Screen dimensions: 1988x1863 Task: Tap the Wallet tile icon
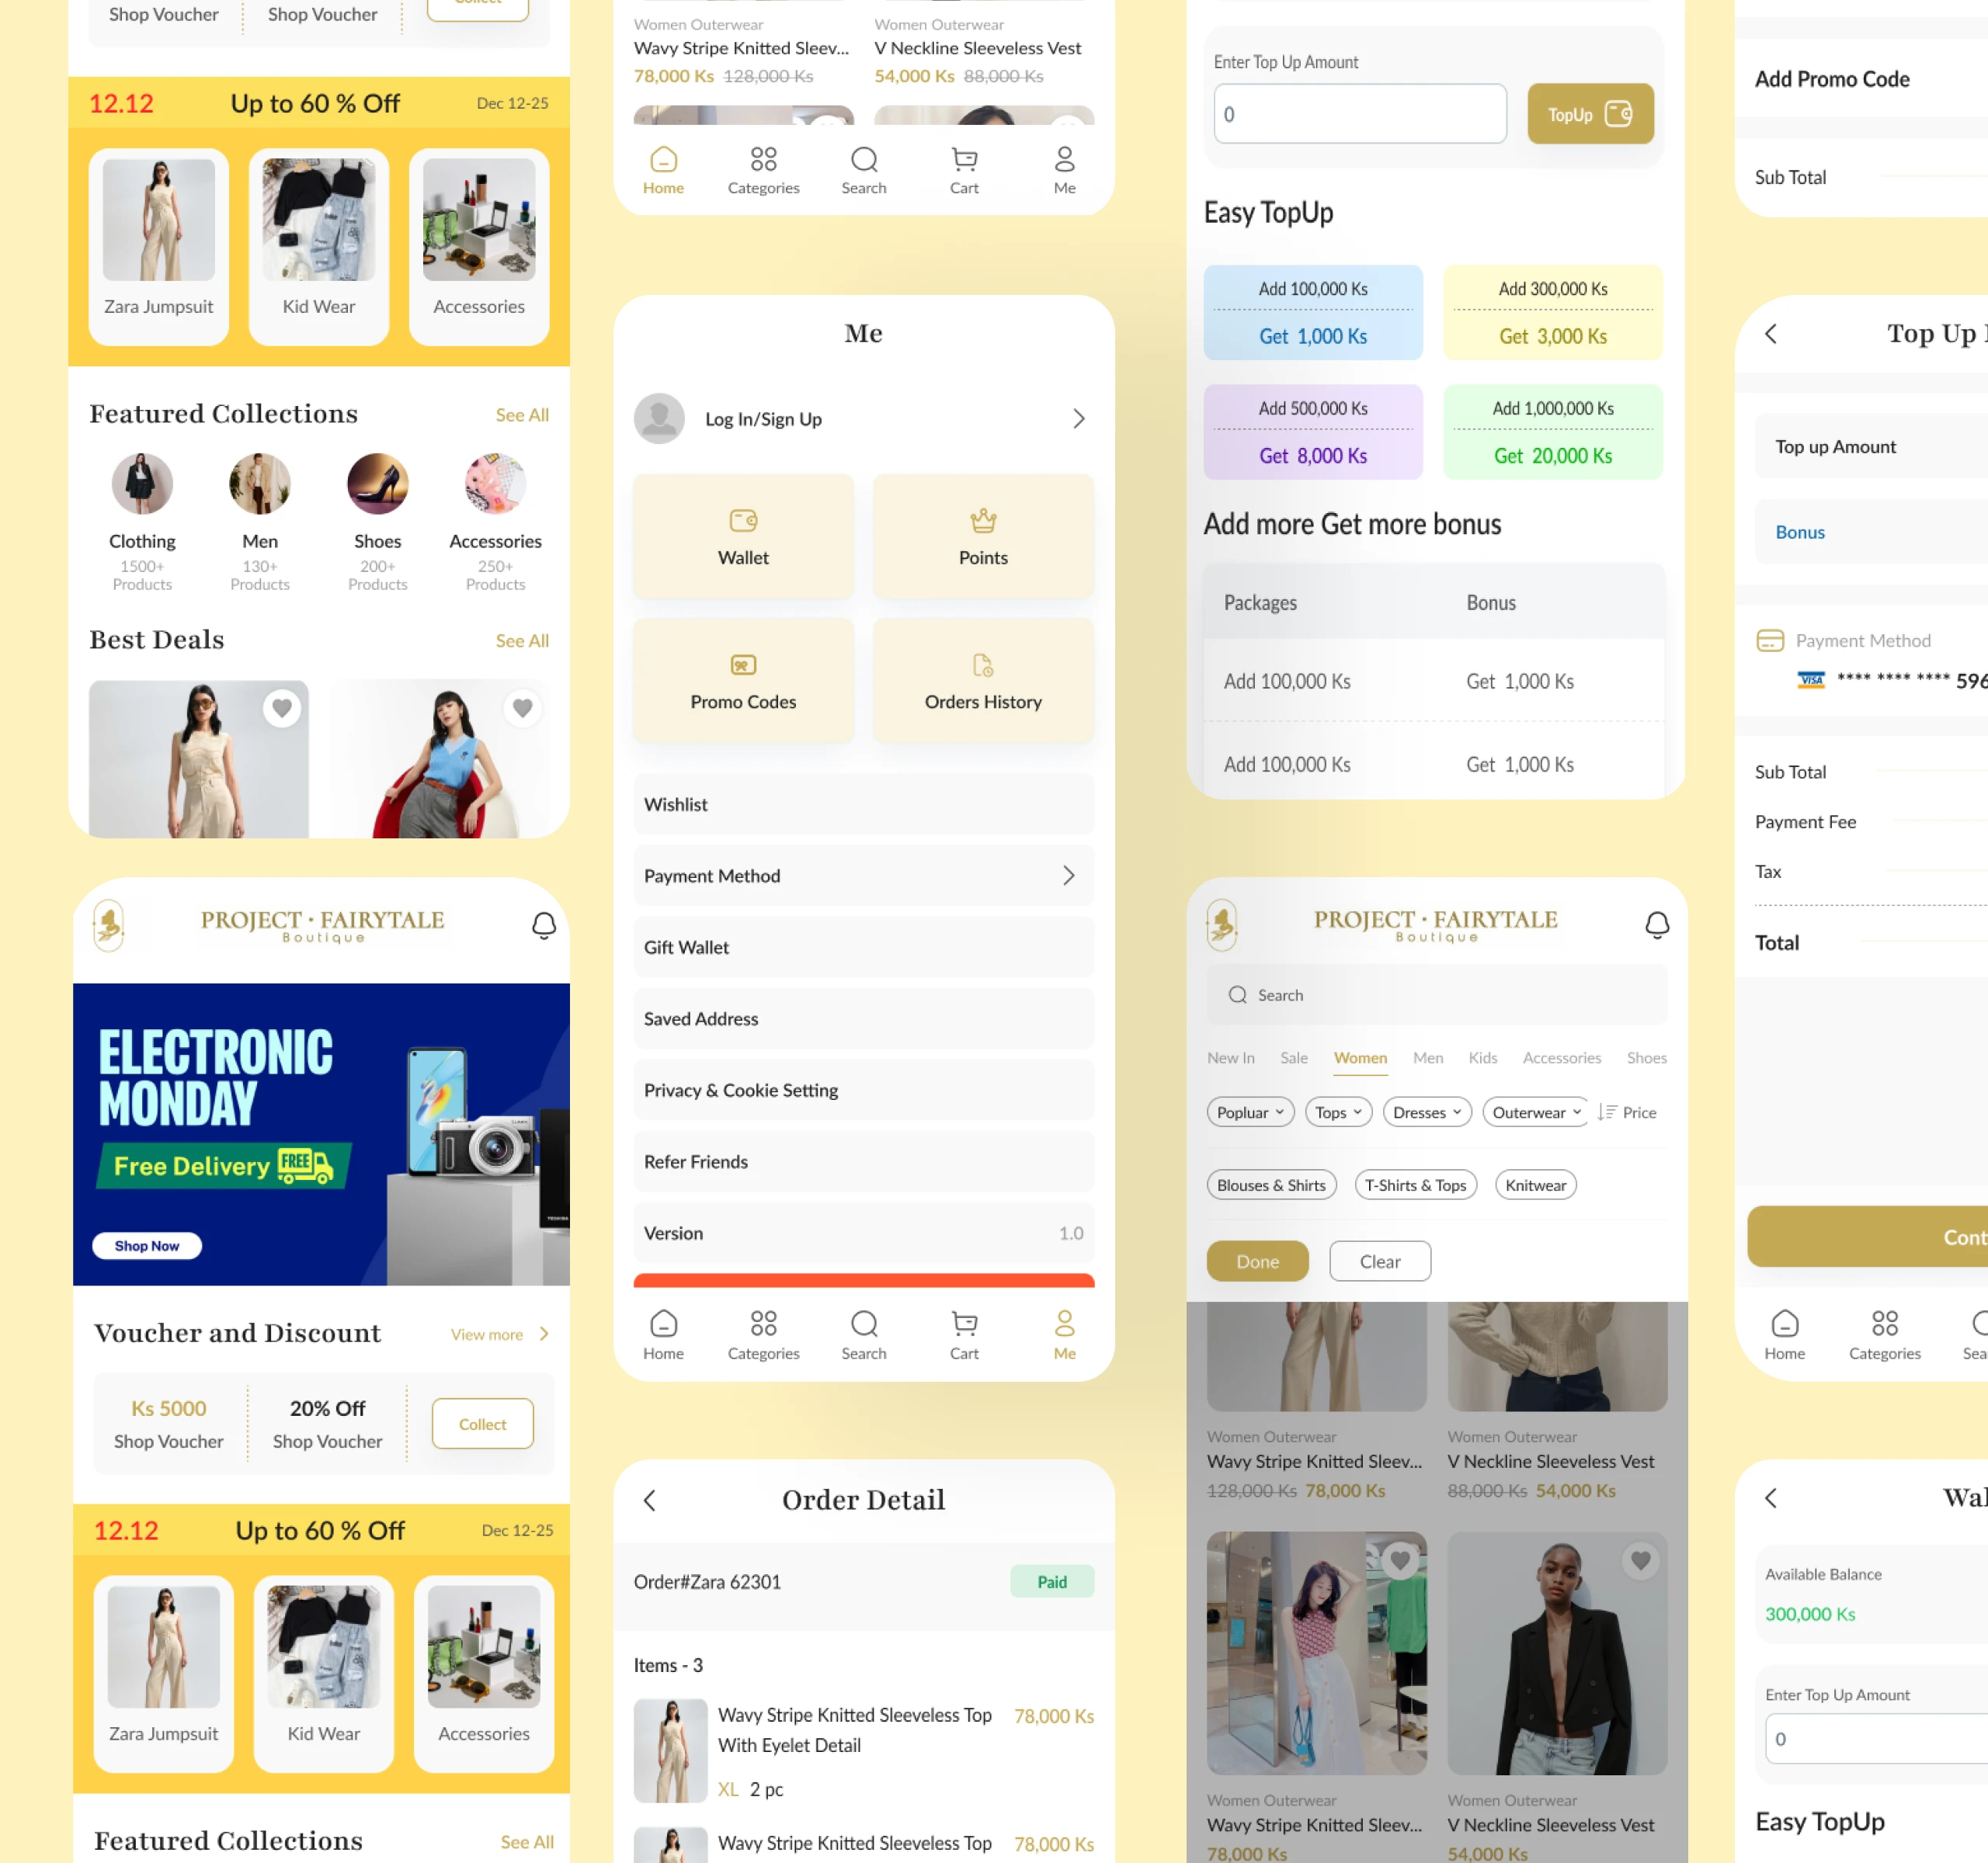(x=743, y=521)
